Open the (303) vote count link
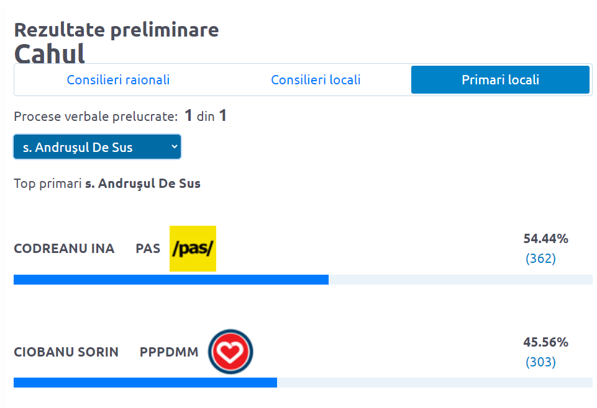The width and height of the screenshot is (597, 408). click(x=540, y=362)
